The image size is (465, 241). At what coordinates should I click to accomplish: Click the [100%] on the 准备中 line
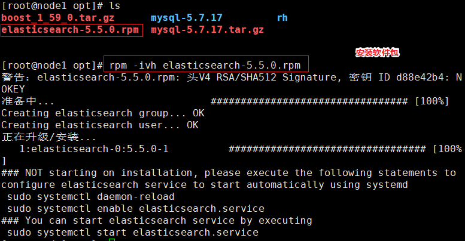tap(432, 101)
